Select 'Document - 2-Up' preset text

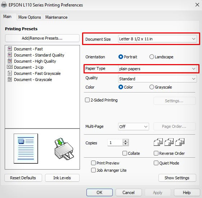[x=29, y=67]
